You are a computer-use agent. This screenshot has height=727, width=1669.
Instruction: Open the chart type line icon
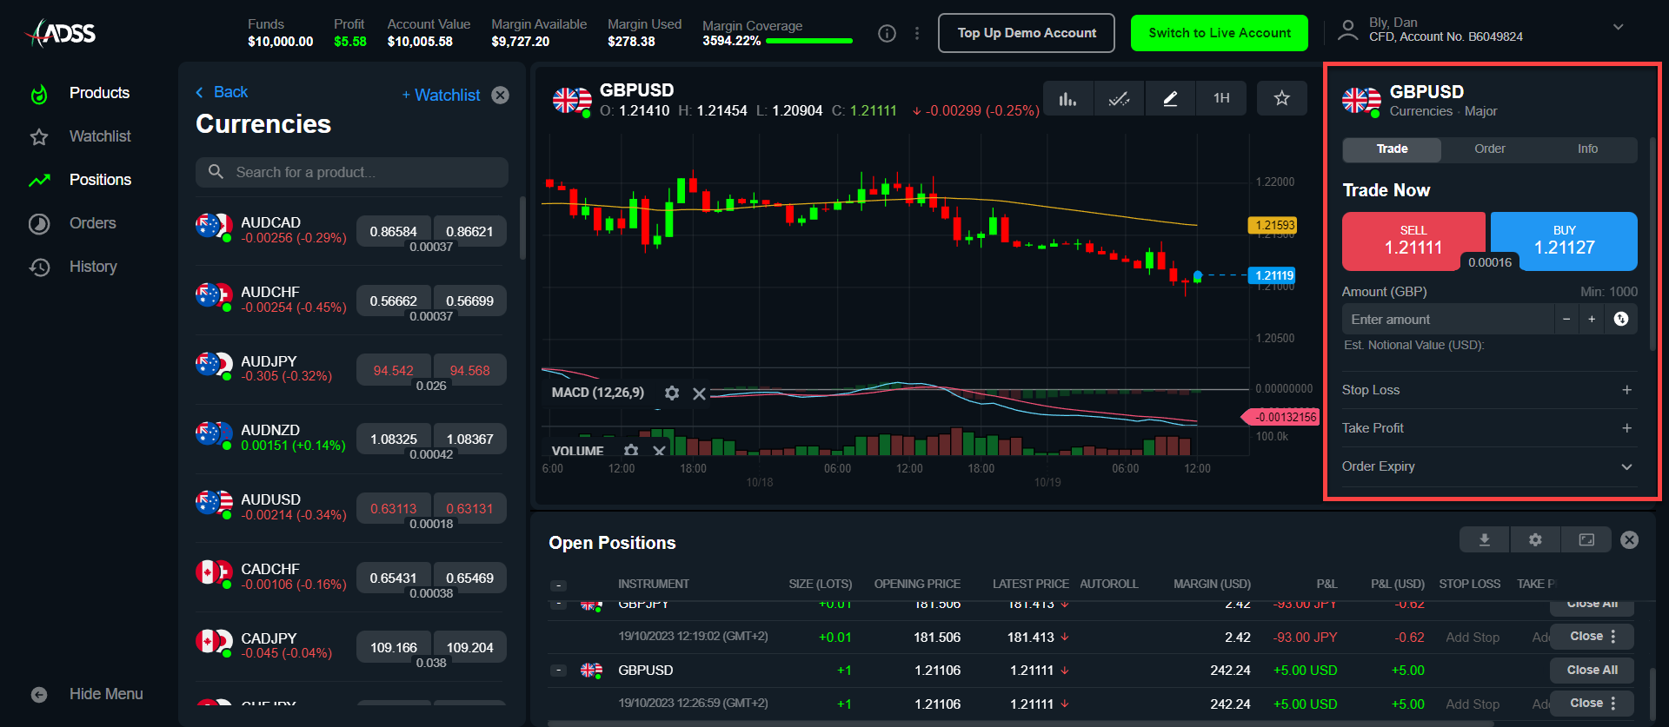tap(1119, 99)
